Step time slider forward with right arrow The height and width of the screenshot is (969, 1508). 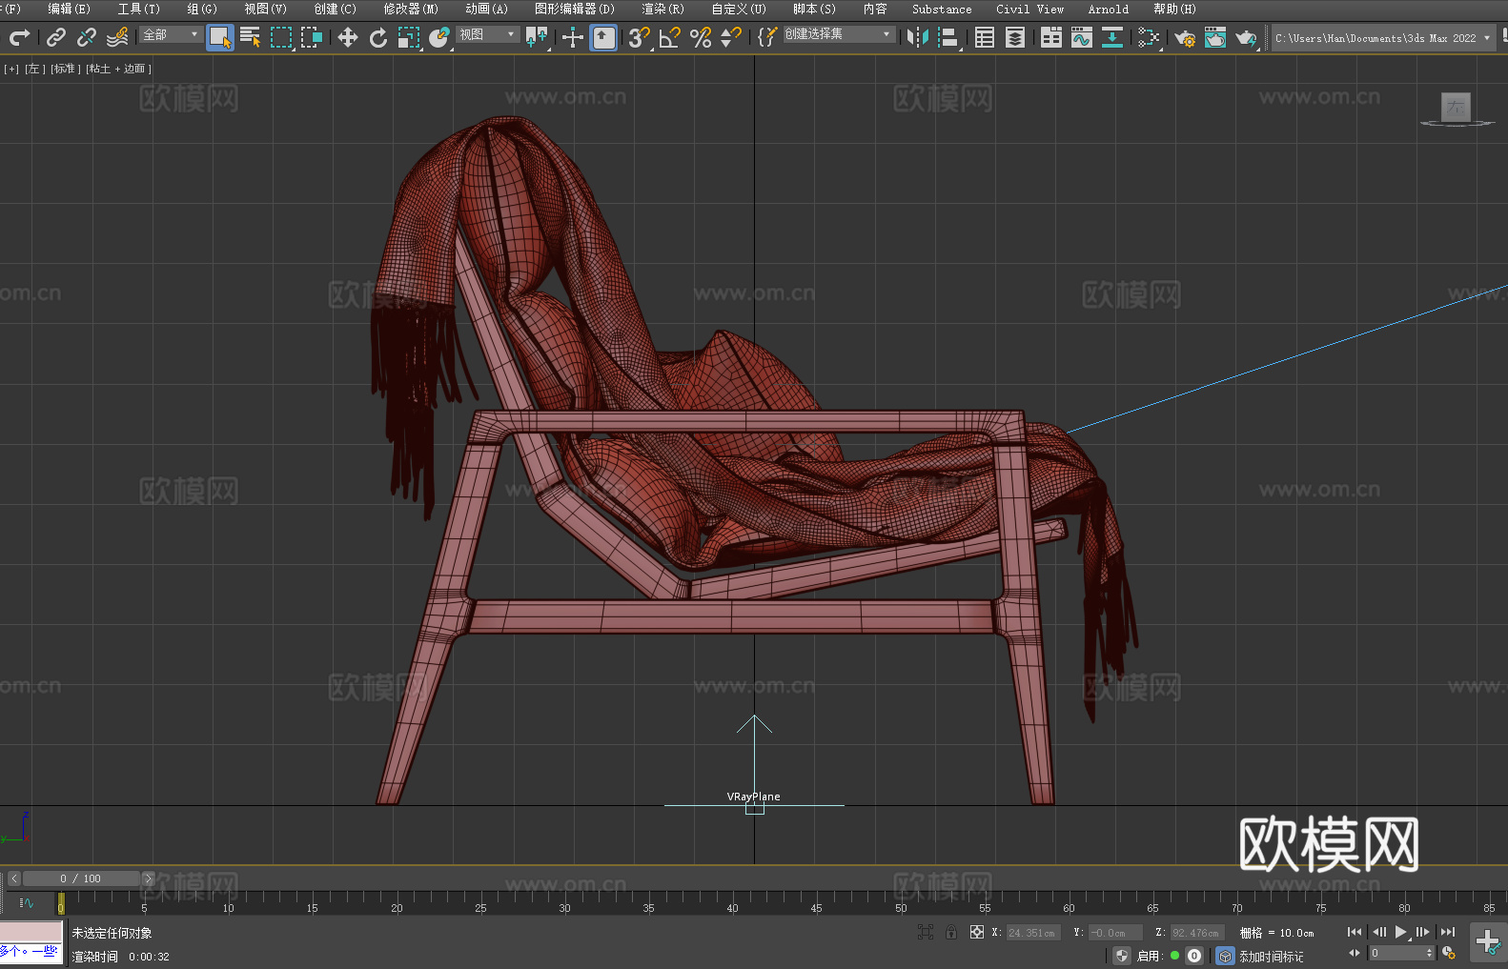coord(148,878)
